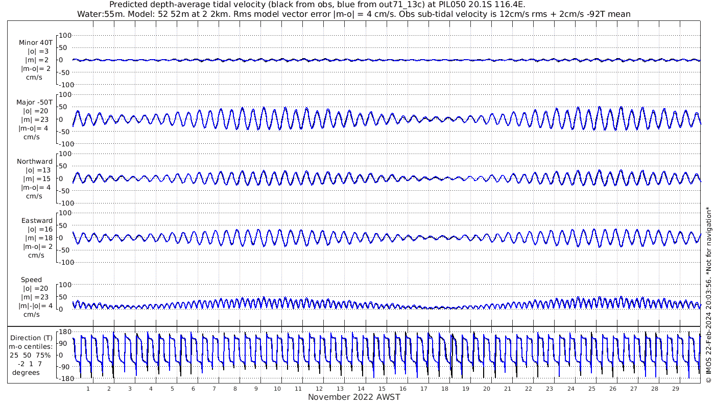Click the "180" tick on the Direction axis

(64, 332)
